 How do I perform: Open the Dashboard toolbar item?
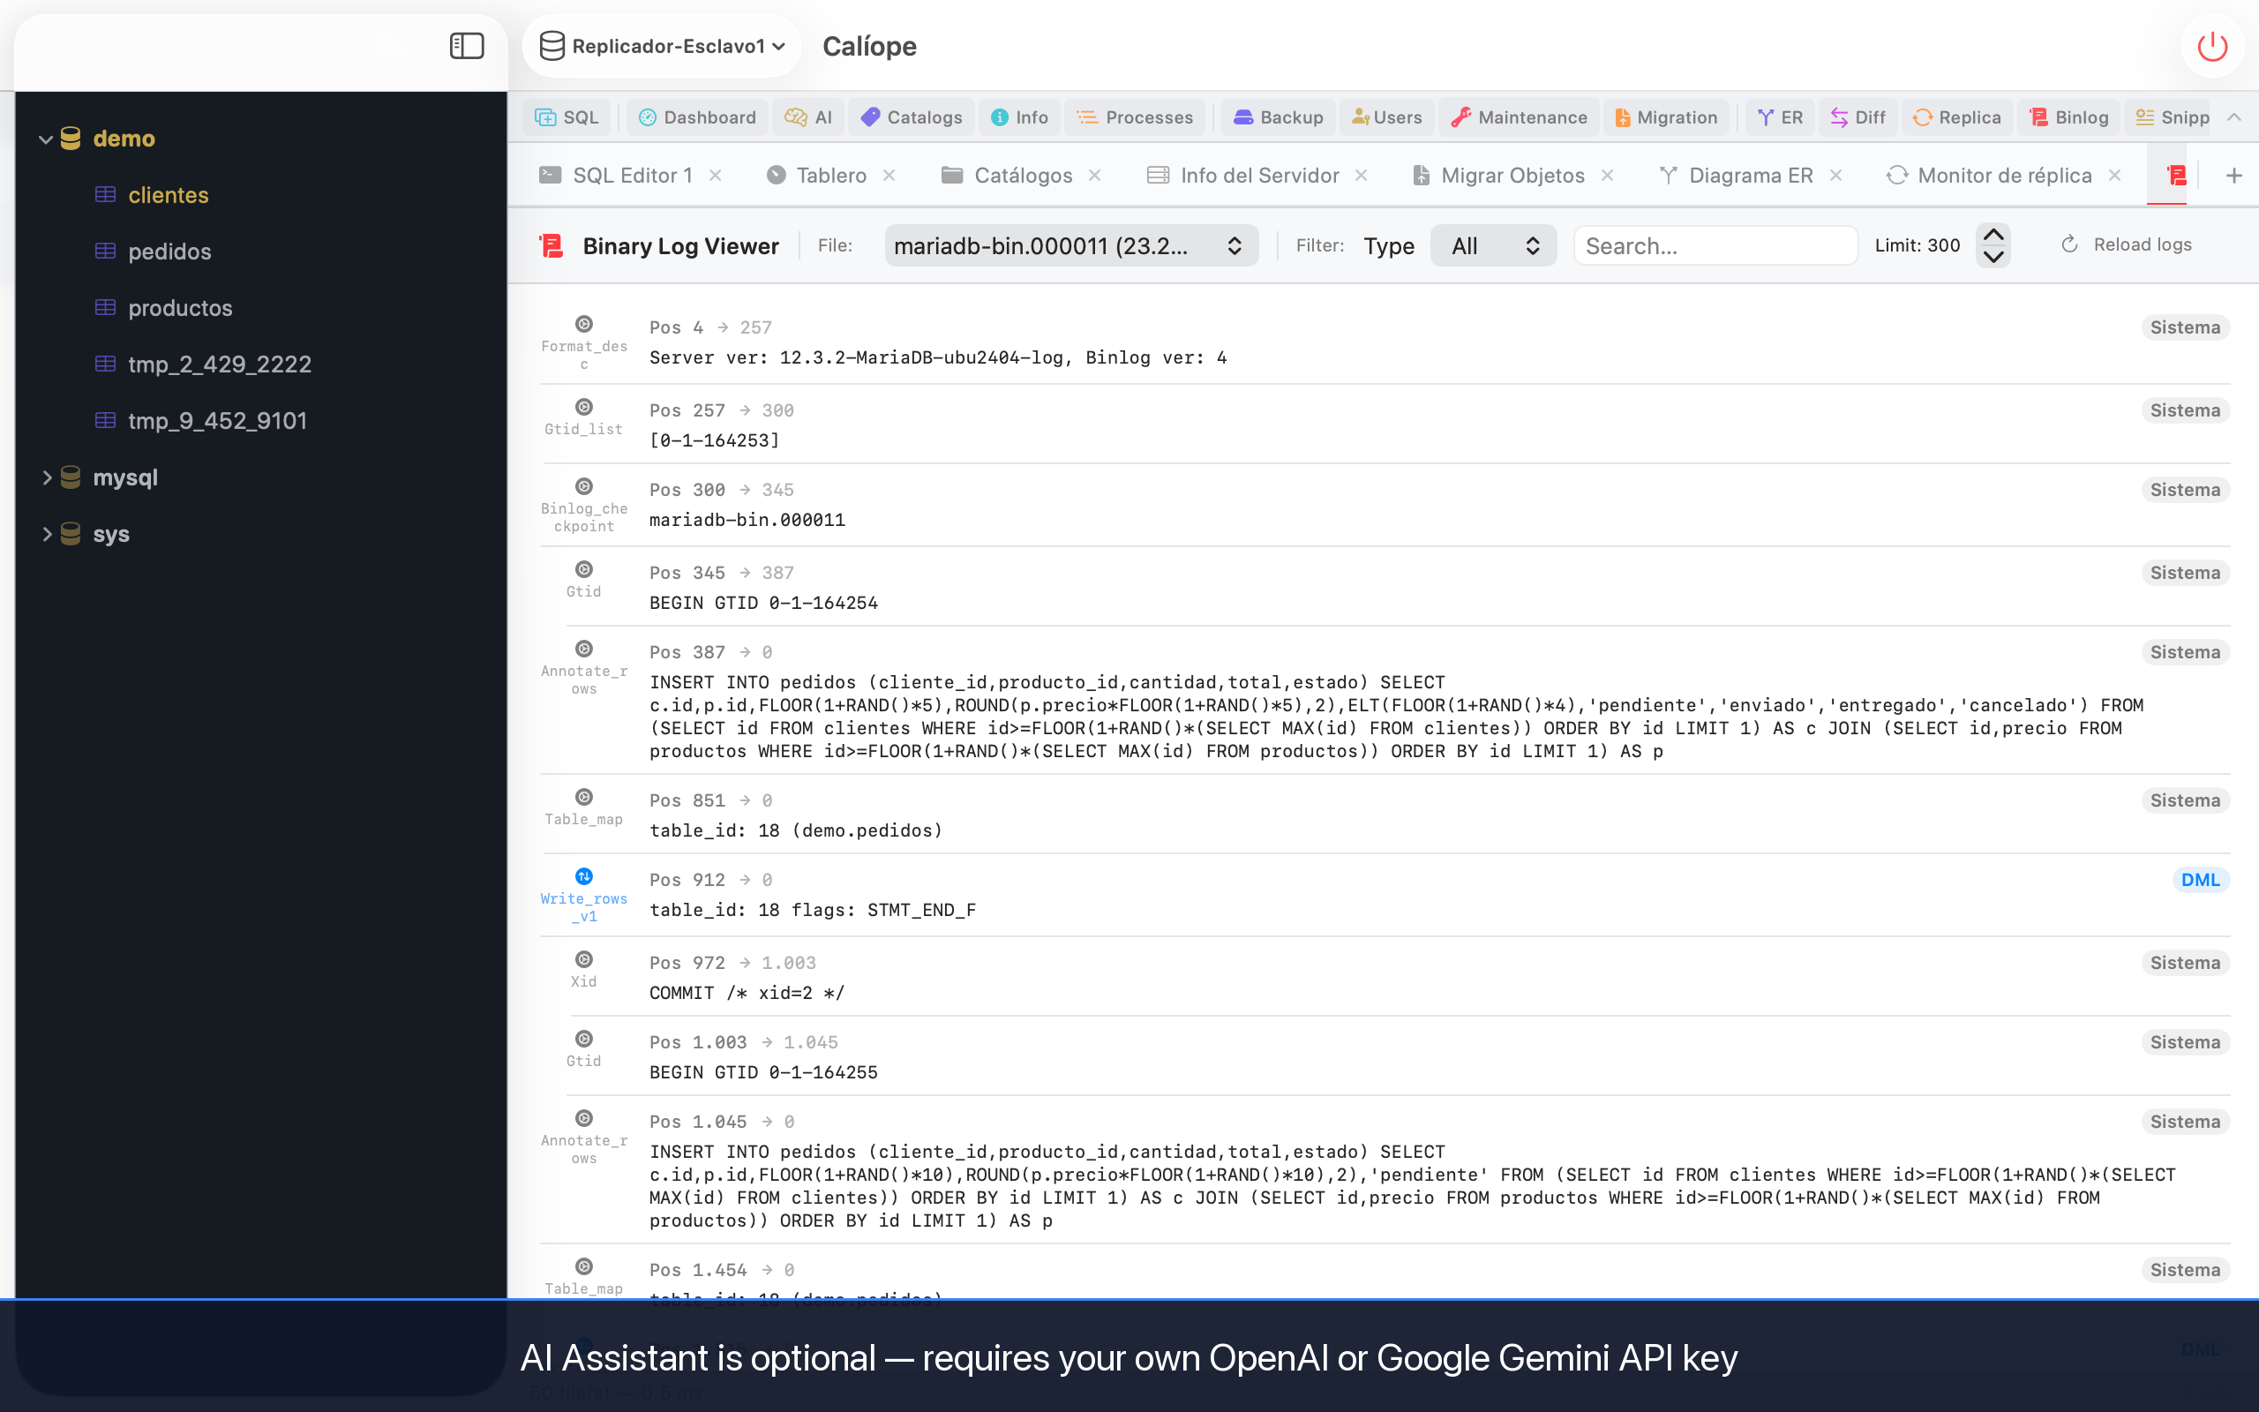point(697,116)
